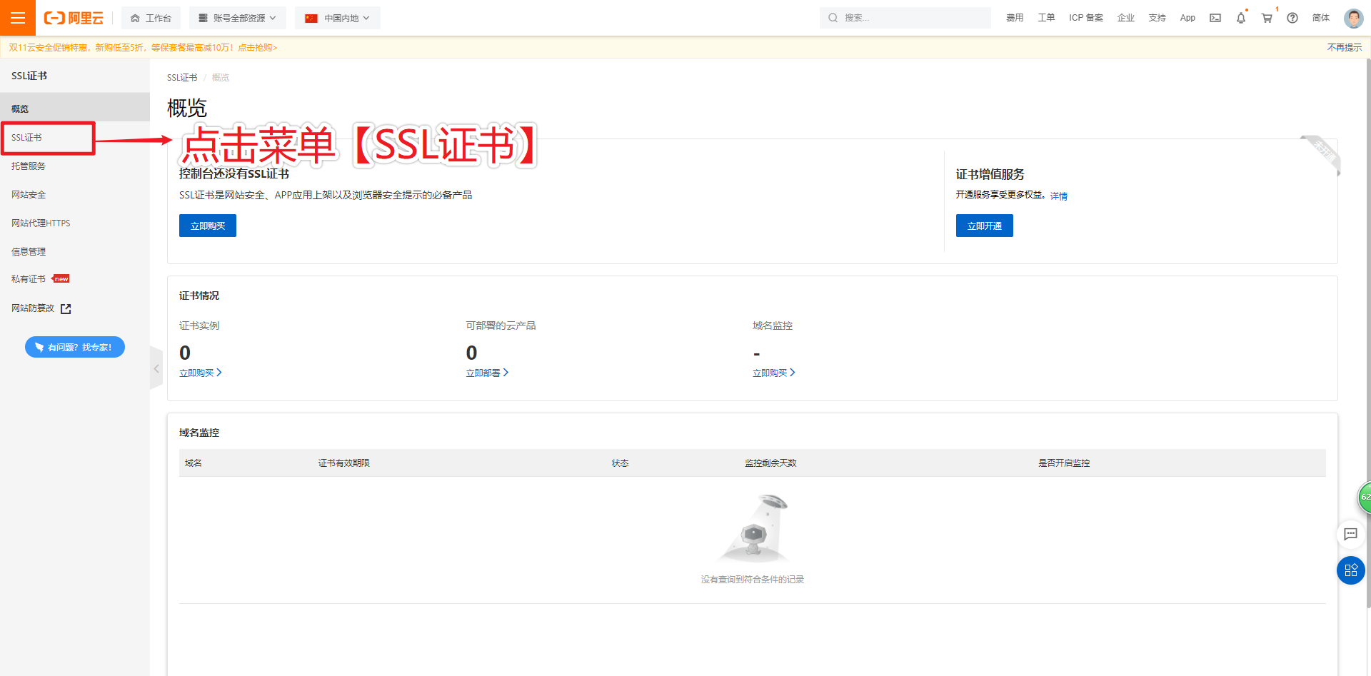The height and width of the screenshot is (676, 1371).
Task: Open the 工作台 workbench home
Action: click(151, 18)
